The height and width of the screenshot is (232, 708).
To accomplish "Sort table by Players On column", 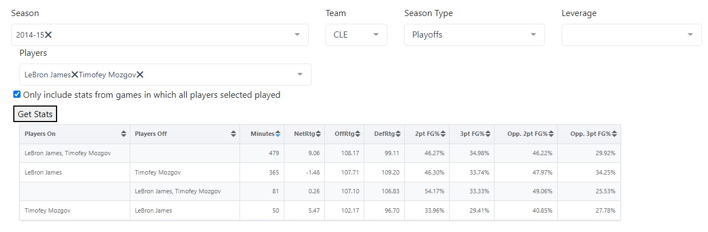I will point(123,134).
